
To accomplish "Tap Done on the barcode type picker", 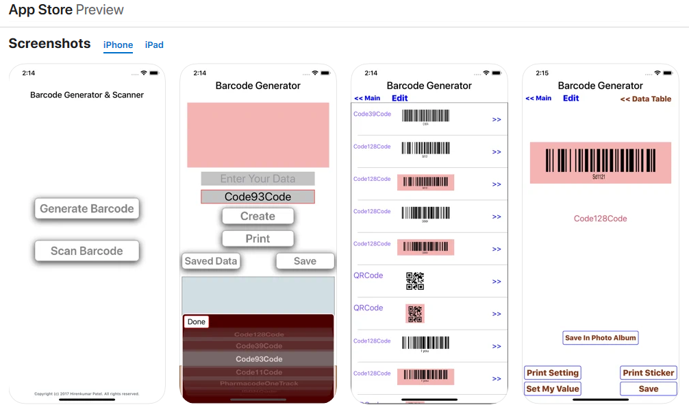I will coord(197,321).
